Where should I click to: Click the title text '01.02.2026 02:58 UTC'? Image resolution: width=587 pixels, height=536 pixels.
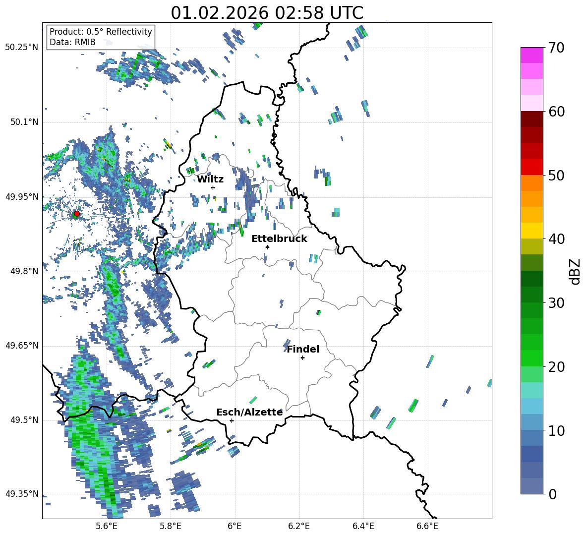pyautogui.click(x=267, y=13)
